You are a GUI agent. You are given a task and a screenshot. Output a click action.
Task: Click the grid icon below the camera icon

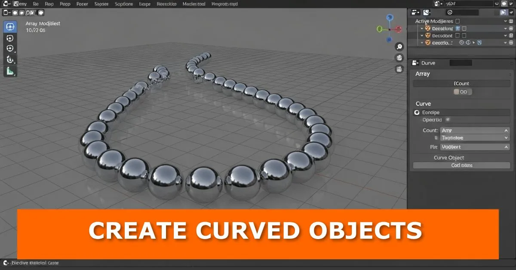pos(399,69)
